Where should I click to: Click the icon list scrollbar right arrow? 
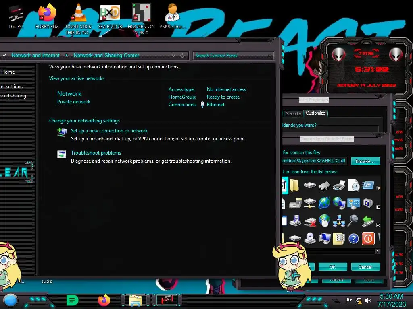[x=377, y=251]
